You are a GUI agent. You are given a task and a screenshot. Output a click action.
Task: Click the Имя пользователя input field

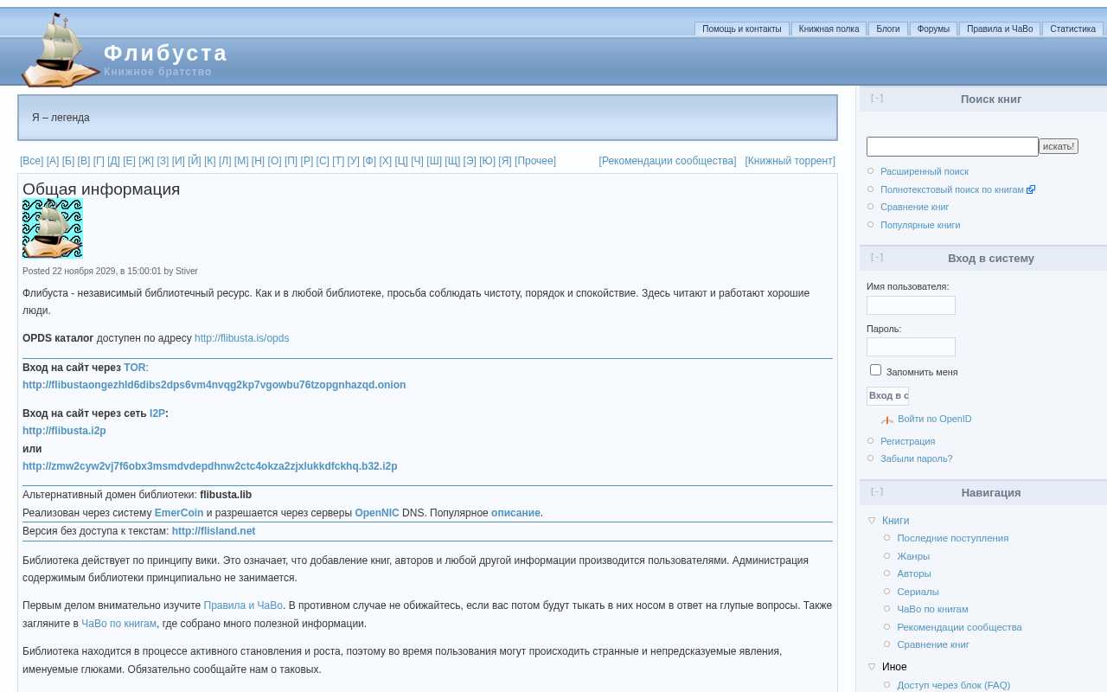pos(911,305)
